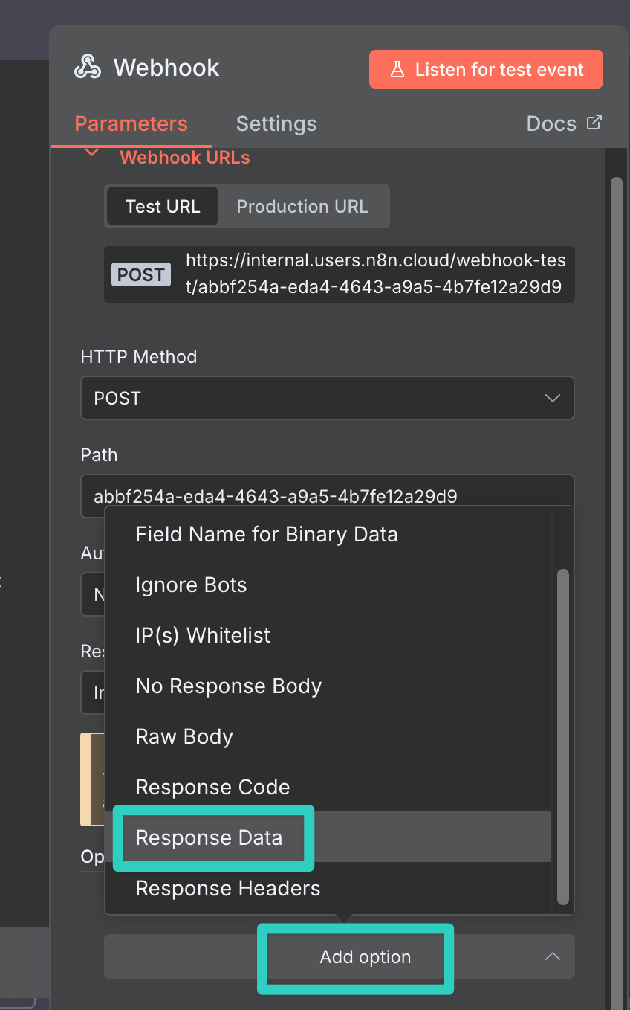Click the flask icon in Listen button
This screenshot has width=630, height=1010.
point(397,70)
